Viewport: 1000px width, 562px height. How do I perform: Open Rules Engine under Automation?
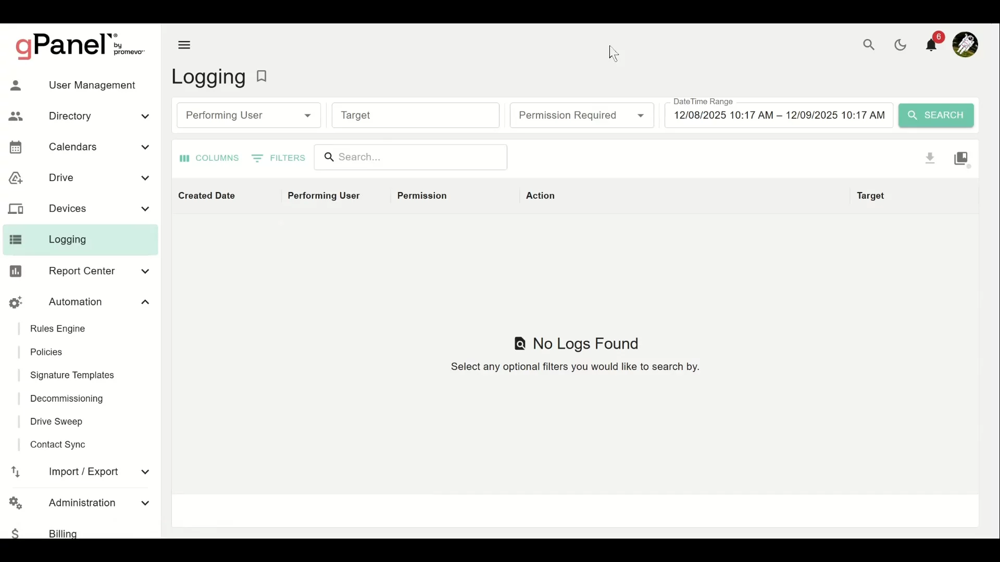pyautogui.click(x=58, y=329)
